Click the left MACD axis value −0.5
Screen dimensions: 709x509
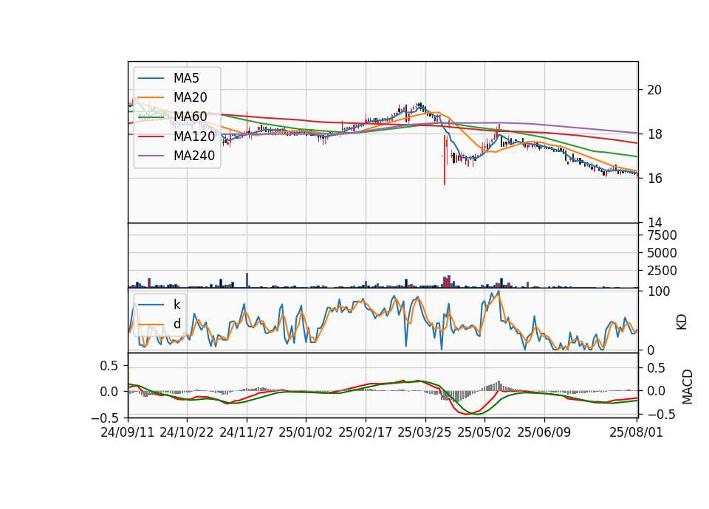105,418
